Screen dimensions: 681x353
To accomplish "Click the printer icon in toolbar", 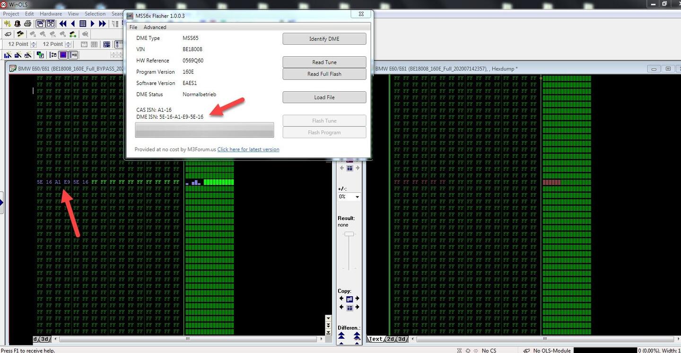I will 27,24.
